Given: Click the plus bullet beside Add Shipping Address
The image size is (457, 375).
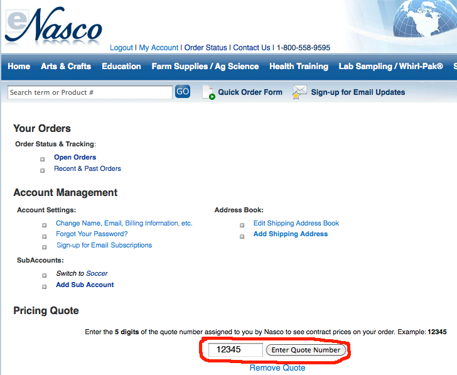Looking at the screenshot, I should click(x=242, y=236).
